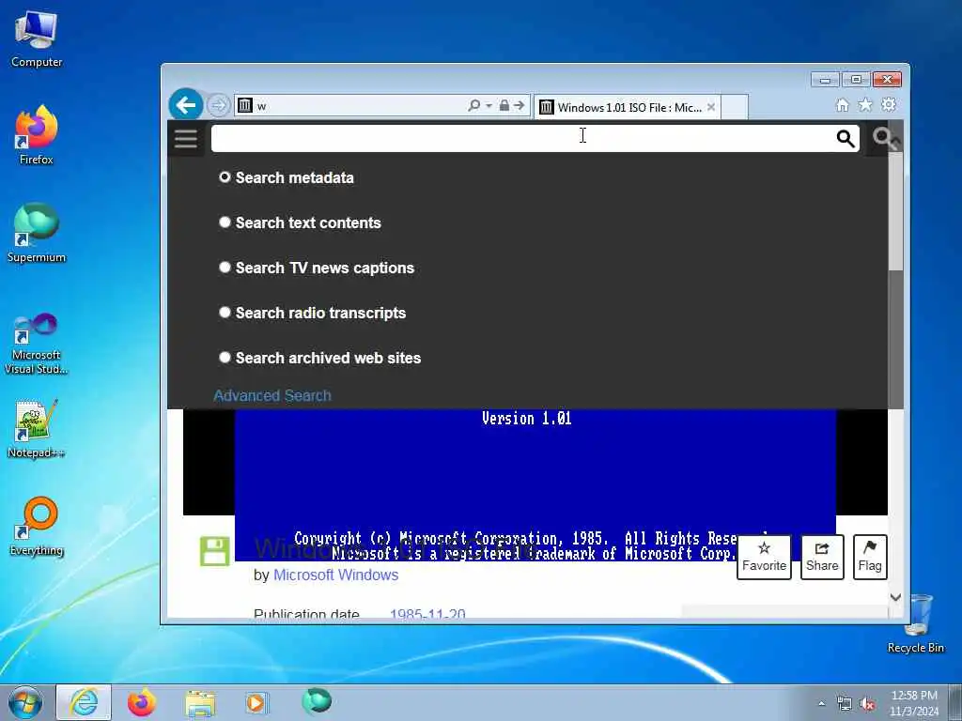The image size is (962, 721).
Task: Open Firefox shortcut on the desktop
Action: tap(37, 135)
